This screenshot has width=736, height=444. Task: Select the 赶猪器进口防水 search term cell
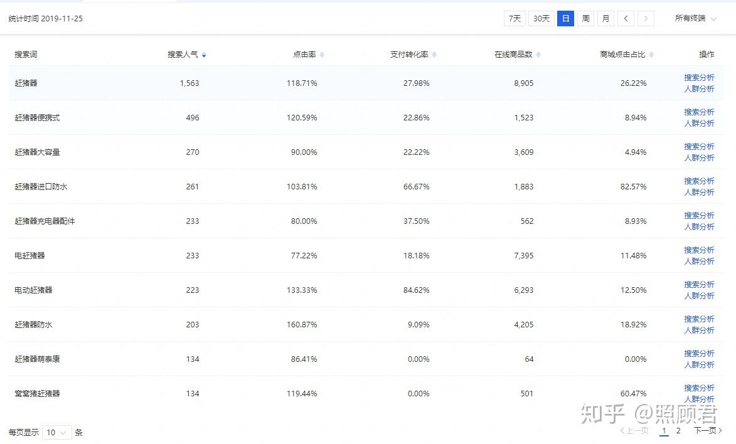[41, 187]
